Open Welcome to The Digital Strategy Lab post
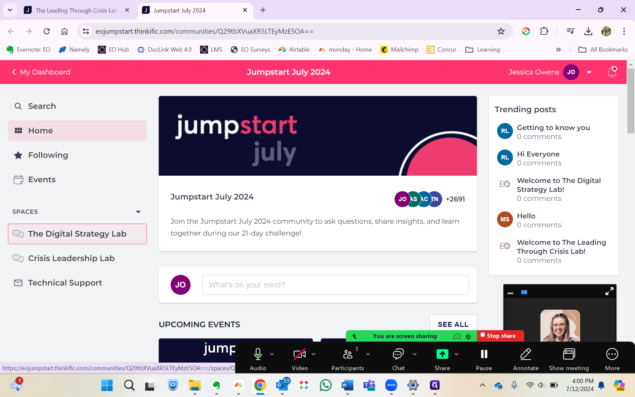 point(559,185)
